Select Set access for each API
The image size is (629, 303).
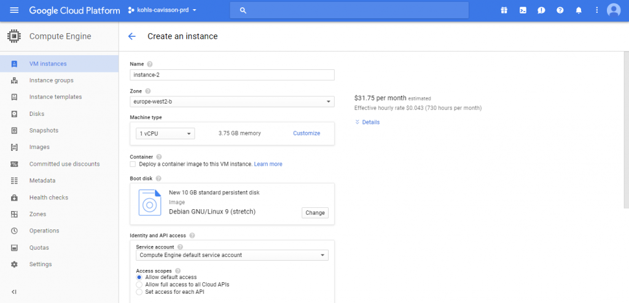(139, 292)
